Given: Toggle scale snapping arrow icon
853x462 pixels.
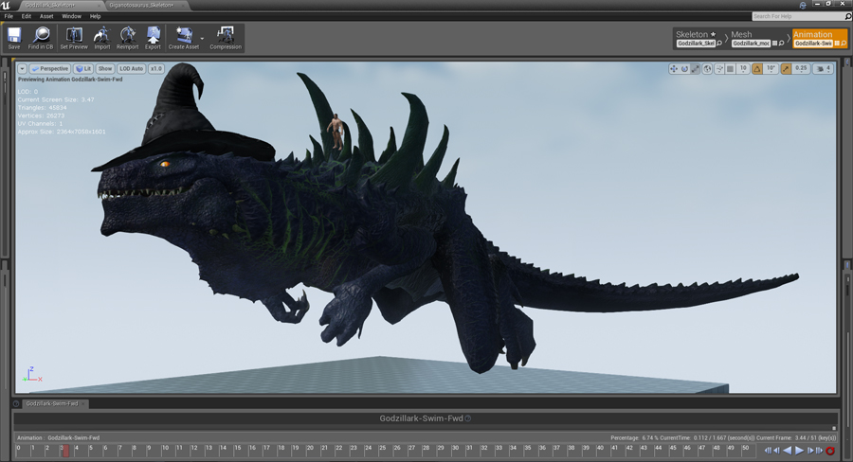Looking at the screenshot, I should (x=786, y=68).
